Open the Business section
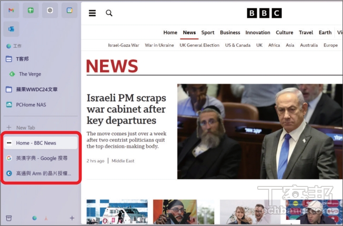Image resolution: width=343 pixels, height=226 pixels. 230,32
